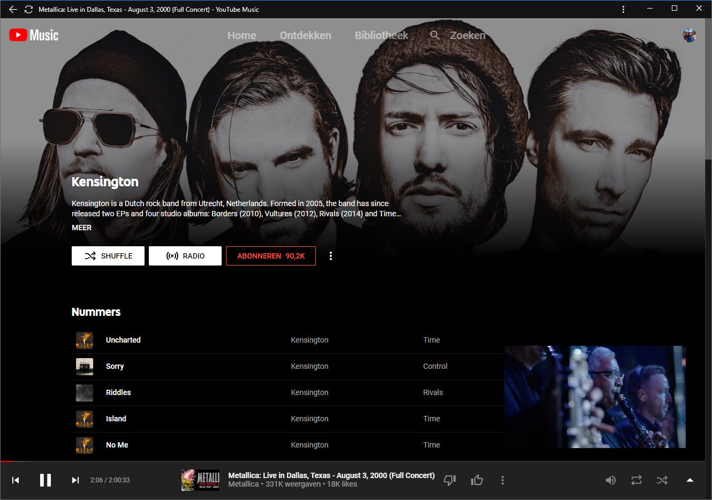The image size is (712, 500).
Task: Go back with the title bar arrow
Action: coord(13,9)
